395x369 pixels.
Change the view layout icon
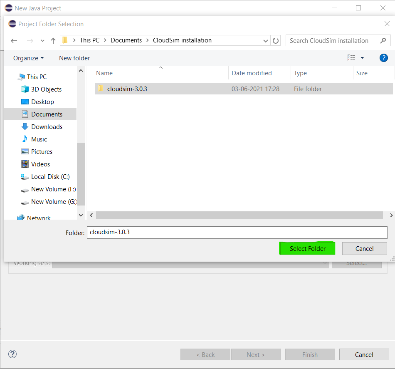pyautogui.click(x=351, y=58)
